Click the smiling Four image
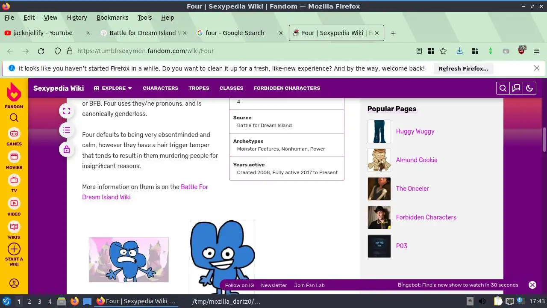Viewport: 547px width, 308px height. click(222, 257)
